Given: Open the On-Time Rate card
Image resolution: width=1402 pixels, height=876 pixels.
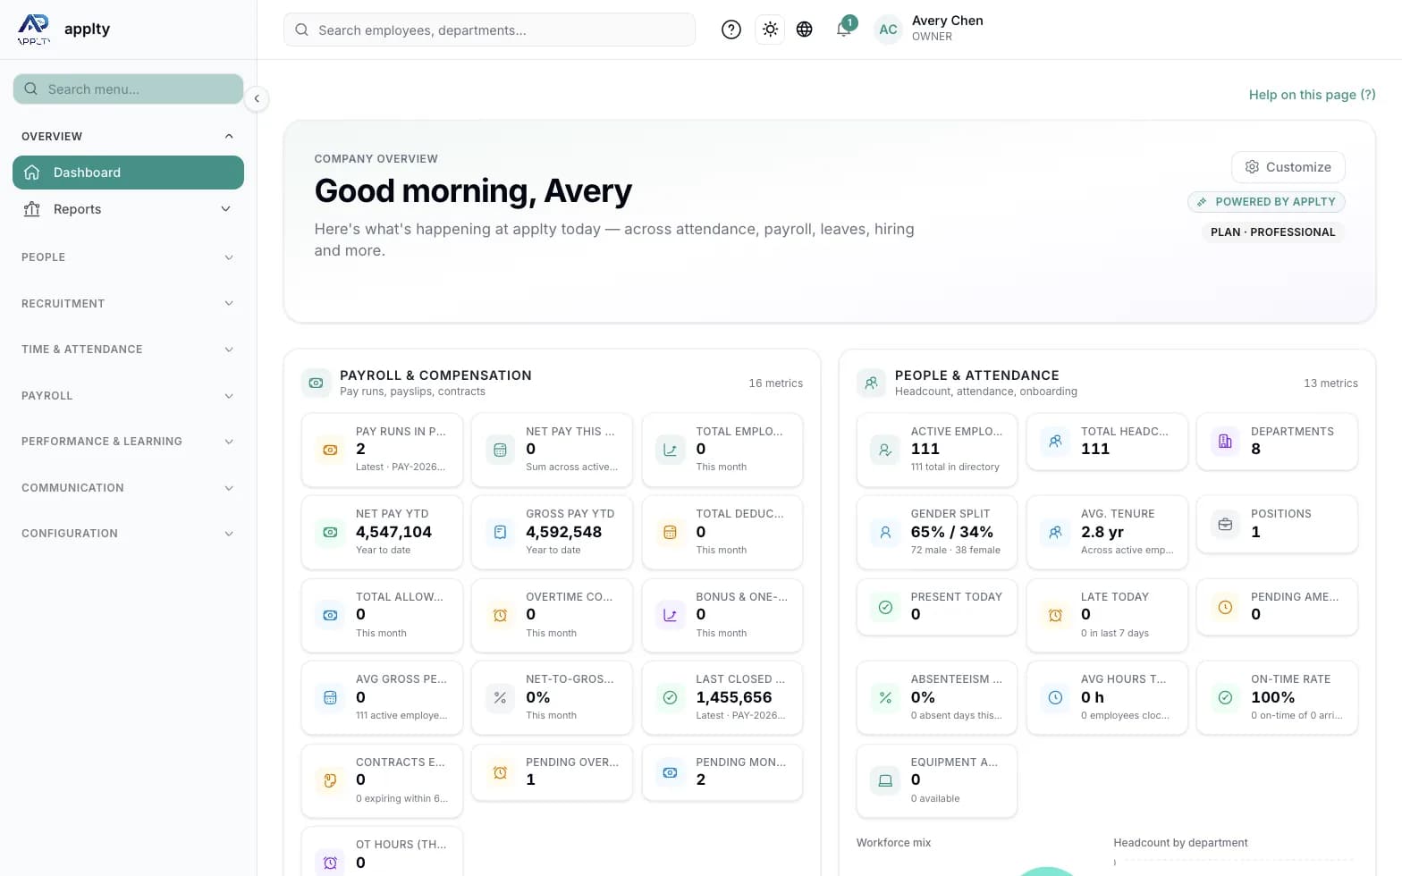Looking at the screenshot, I should click(1277, 697).
